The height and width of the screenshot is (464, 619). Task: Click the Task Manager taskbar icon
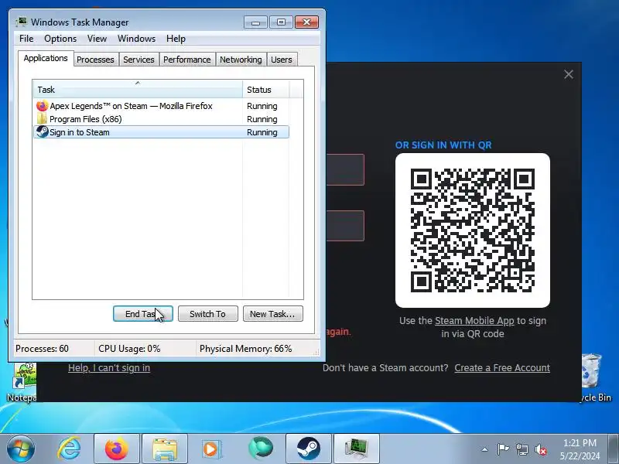tap(357, 449)
